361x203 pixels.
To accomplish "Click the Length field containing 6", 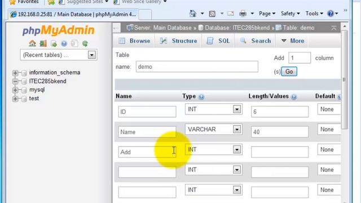I will point(280,112).
